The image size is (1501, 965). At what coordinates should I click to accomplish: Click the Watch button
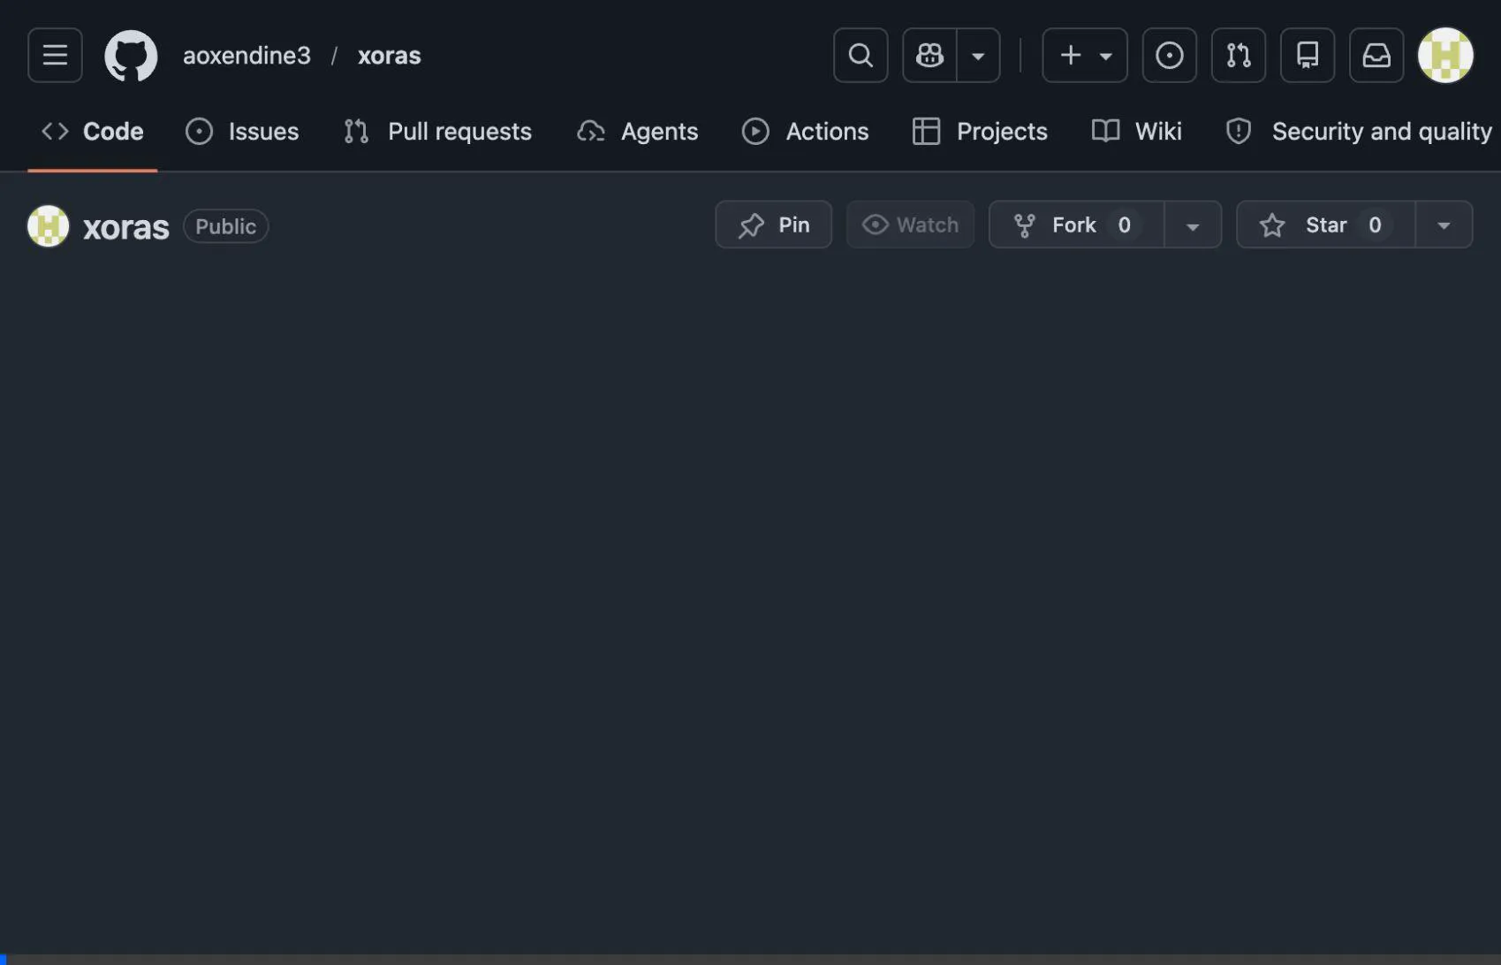click(x=910, y=224)
